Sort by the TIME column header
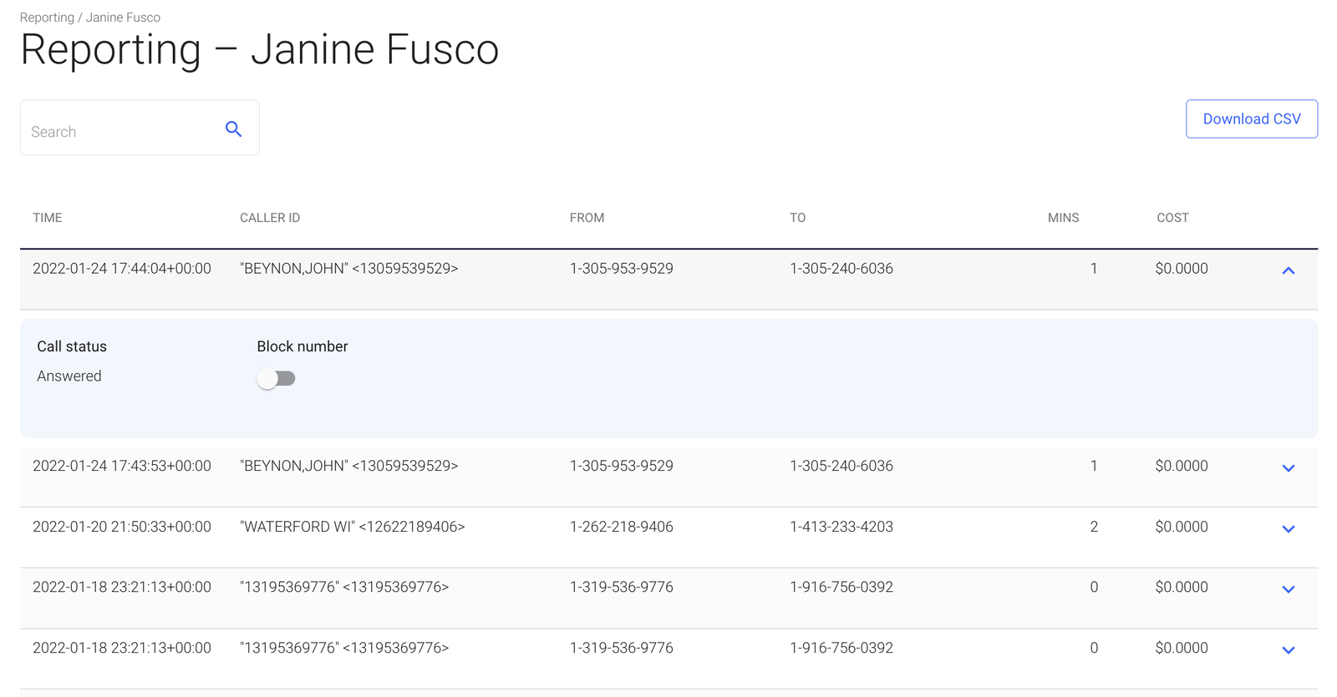Viewport: 1337px width, 697px height. [x=48, y=218]
